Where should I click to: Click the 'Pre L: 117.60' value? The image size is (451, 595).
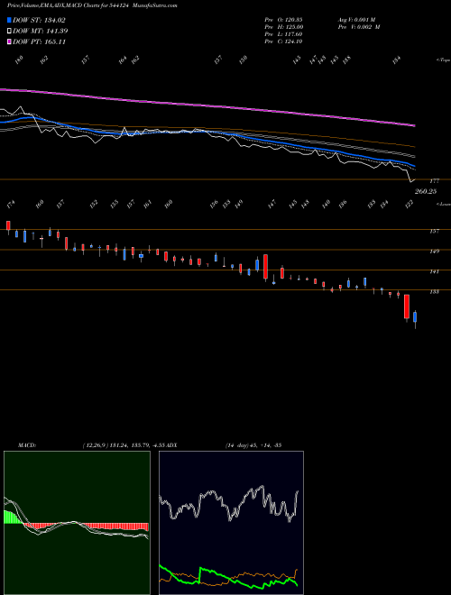coord(283,34)
